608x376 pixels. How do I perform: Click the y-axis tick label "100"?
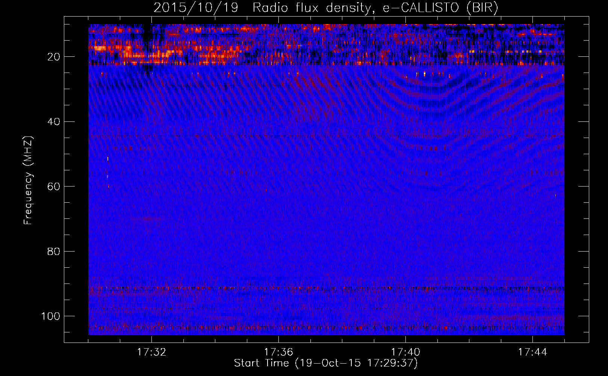[51, 316]
